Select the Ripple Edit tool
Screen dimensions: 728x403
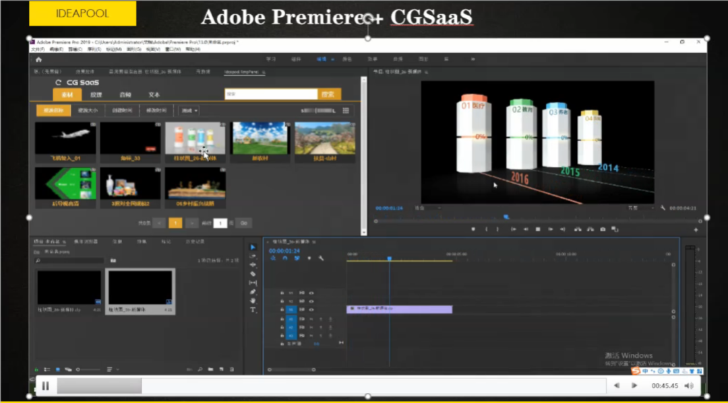[x=253, y=265]
